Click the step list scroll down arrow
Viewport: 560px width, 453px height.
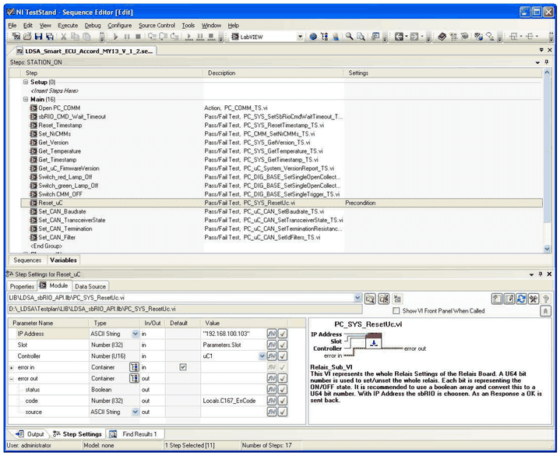coord(547,249)
